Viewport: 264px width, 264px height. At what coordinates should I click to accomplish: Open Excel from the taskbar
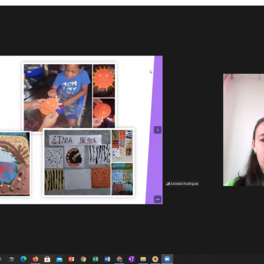pyautogui.click(x=95, y=259)
